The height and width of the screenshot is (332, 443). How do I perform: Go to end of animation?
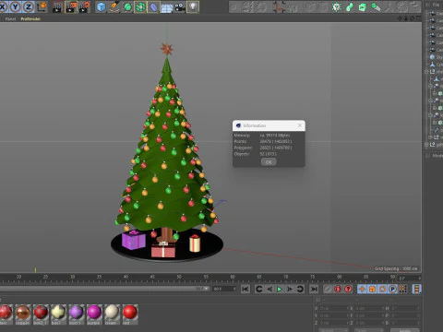[314, 289]
